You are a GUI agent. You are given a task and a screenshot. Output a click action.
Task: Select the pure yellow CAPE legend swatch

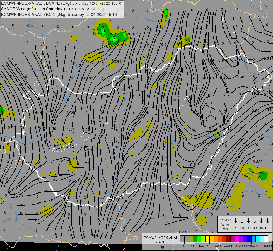(x=207, y=239)
